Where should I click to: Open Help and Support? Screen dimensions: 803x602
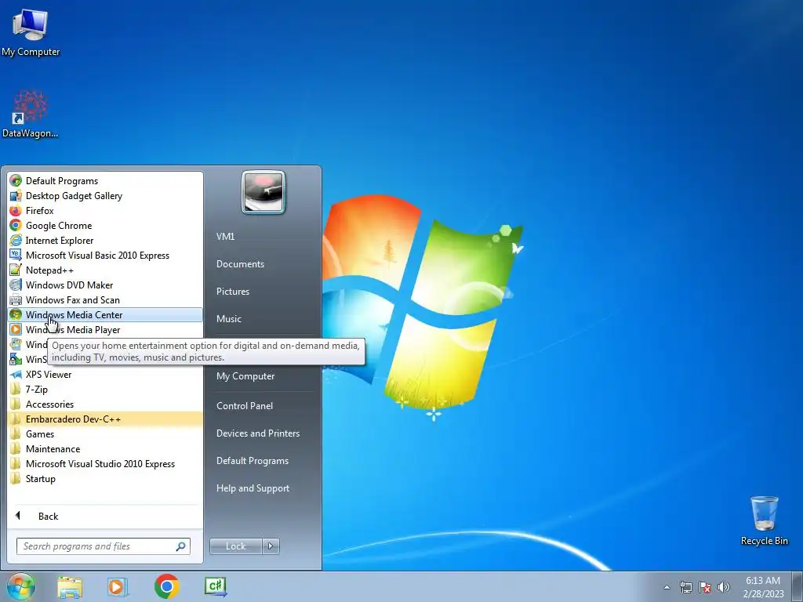253,488
